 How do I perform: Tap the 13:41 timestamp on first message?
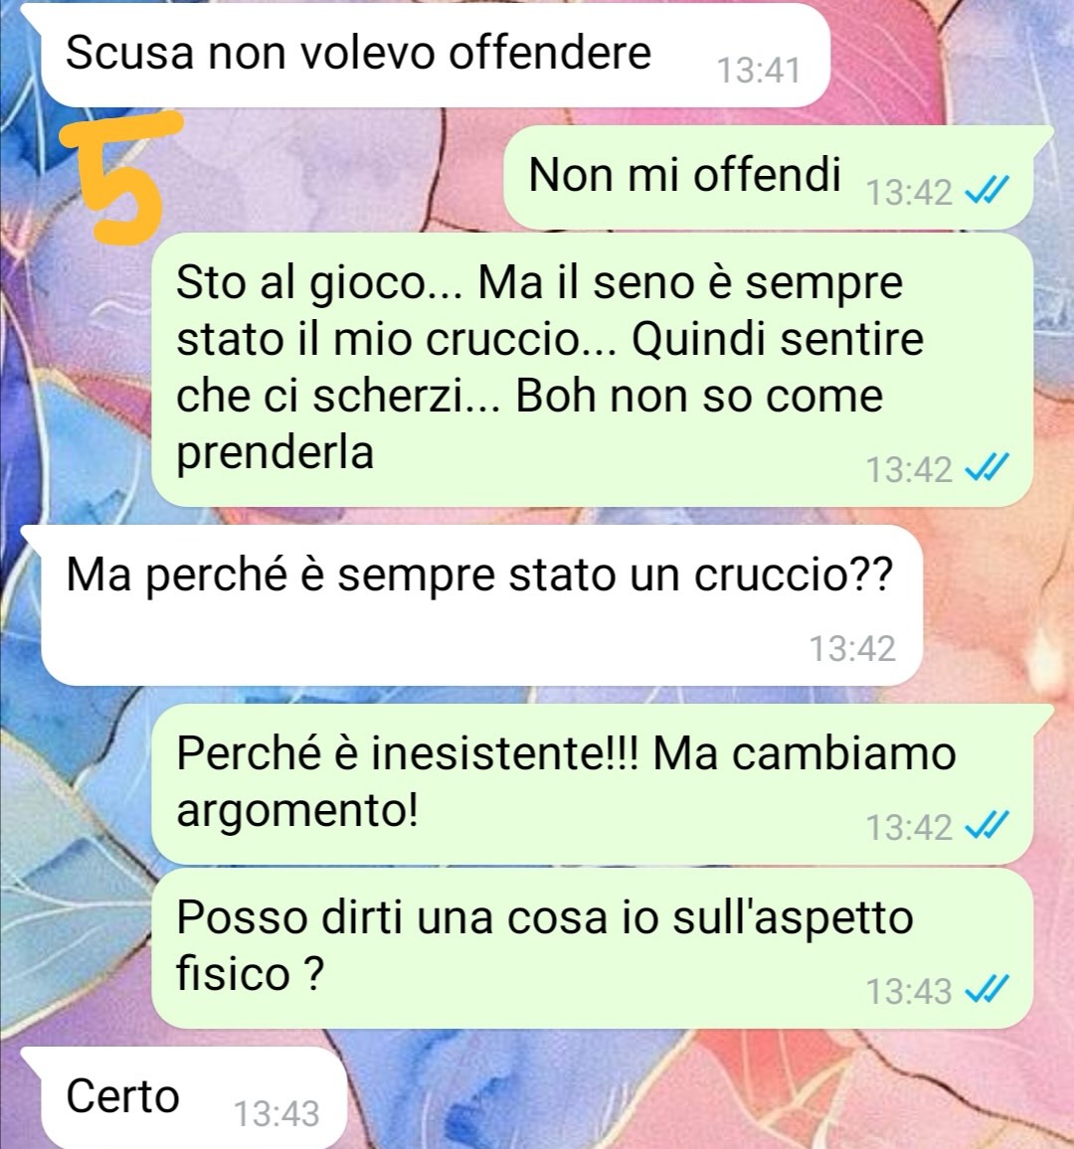coord(758,71)
